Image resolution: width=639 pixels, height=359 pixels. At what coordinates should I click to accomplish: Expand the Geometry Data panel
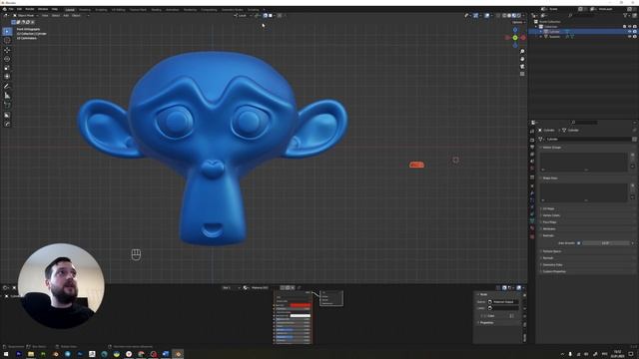tap(552, 265)
